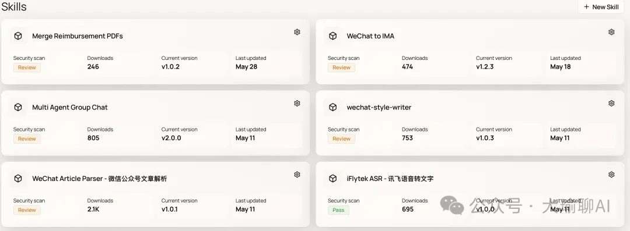Click the May 28 last updated date

point(246,66)
